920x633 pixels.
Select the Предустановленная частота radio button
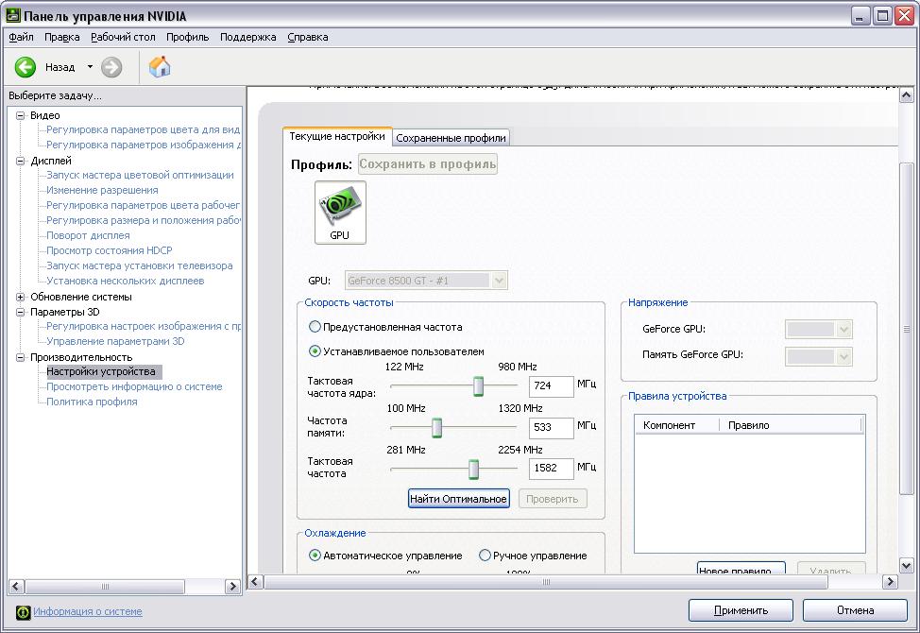[x=315, y=327]
